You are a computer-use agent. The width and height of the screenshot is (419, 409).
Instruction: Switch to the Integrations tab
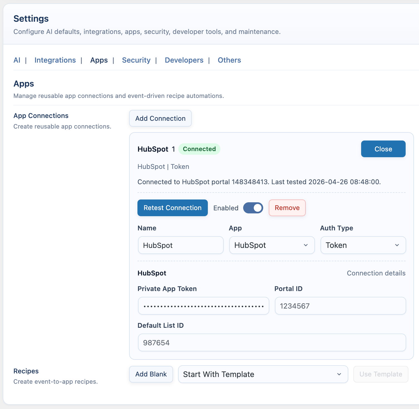tap(55, 60)
